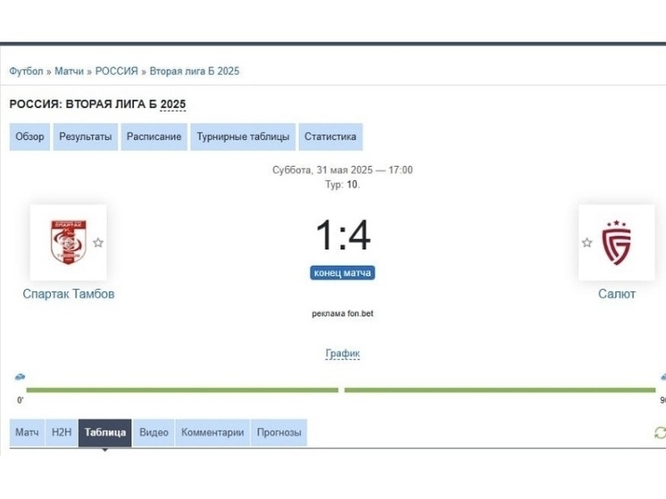Open the Матчи breadcrumb link
Image resolution: width=666 pixels, height=499 pixels.
[x=70, y=71]
